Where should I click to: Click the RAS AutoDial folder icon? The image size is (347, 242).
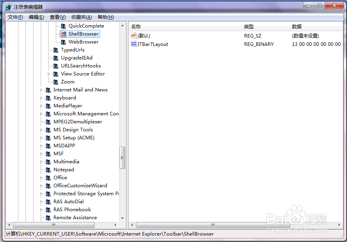coord(49,202)
